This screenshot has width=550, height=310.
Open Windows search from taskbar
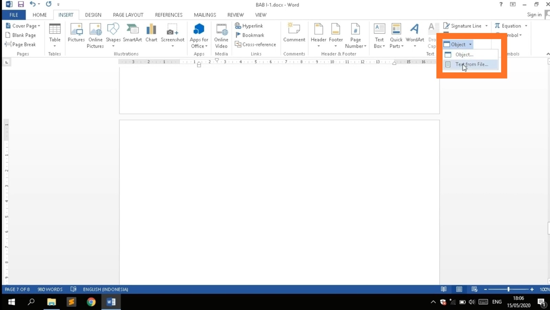pos(31,302)
